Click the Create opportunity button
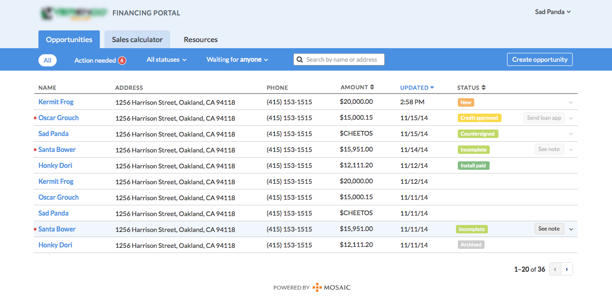This screenshot has height=304, width=612. tap(540, 59)
